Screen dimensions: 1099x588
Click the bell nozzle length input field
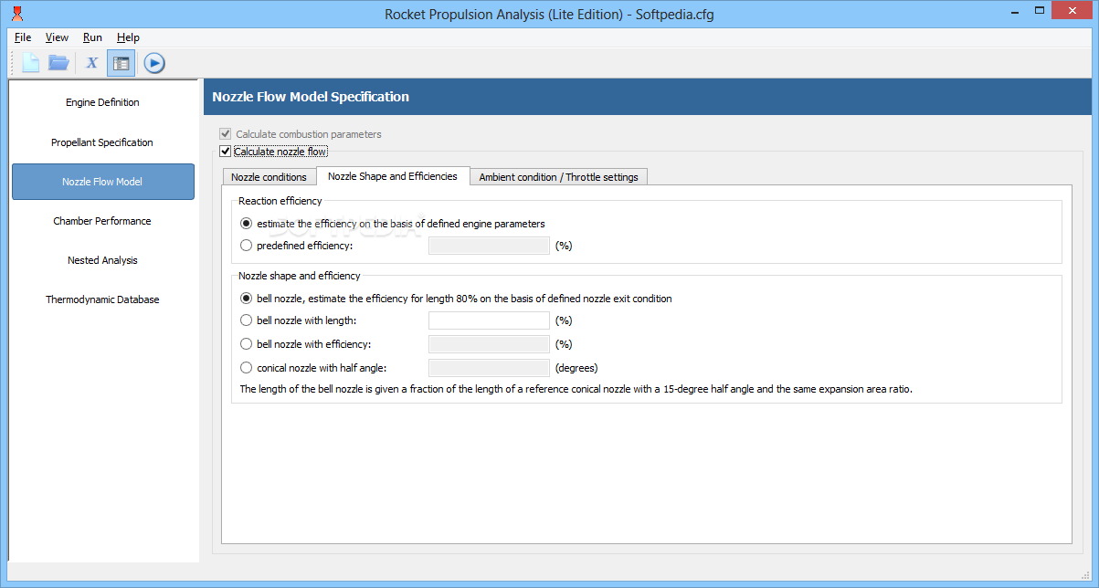click(489, 320)
